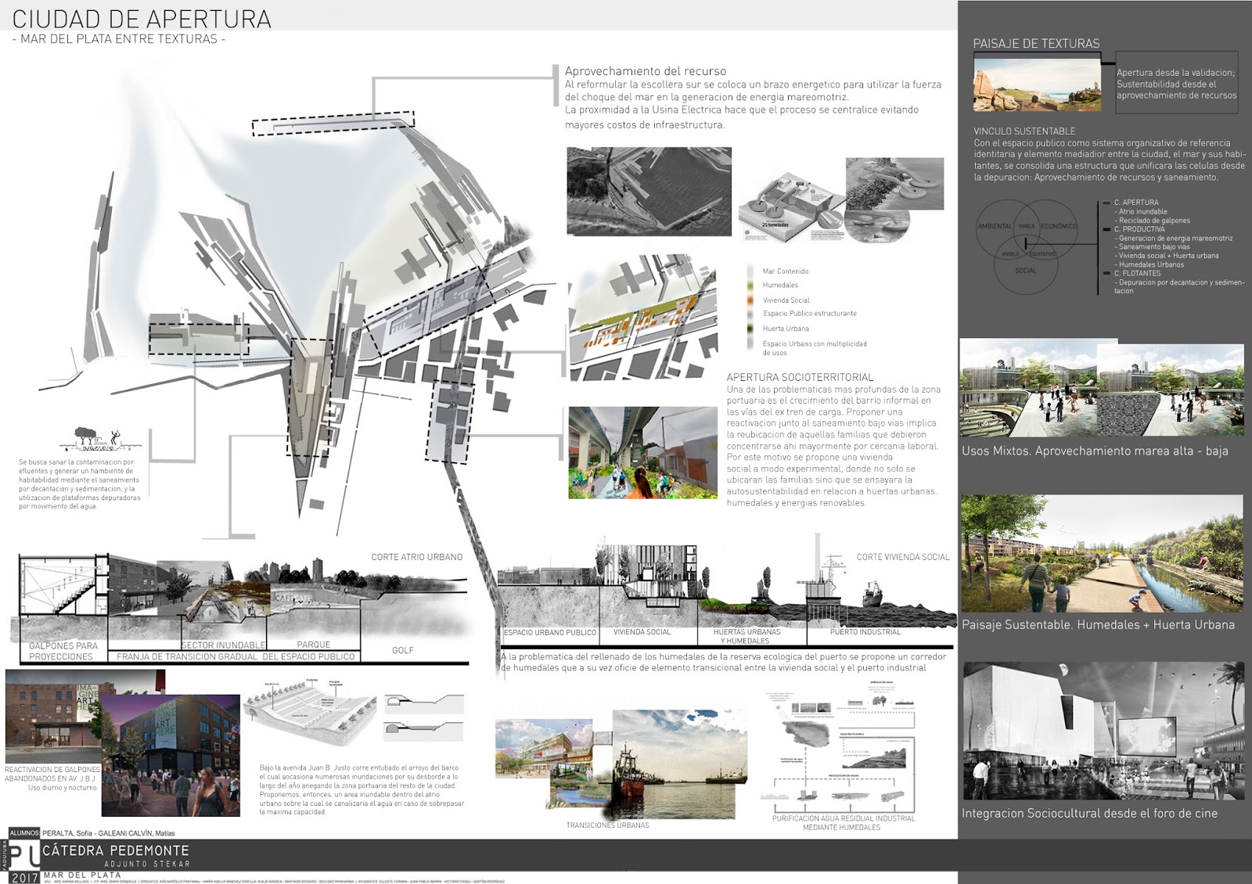Click the 'CORTE VIVIENDA SOCIAL' section title
1252x884 pixels.
pyautogui.click(x=903, y=557)
